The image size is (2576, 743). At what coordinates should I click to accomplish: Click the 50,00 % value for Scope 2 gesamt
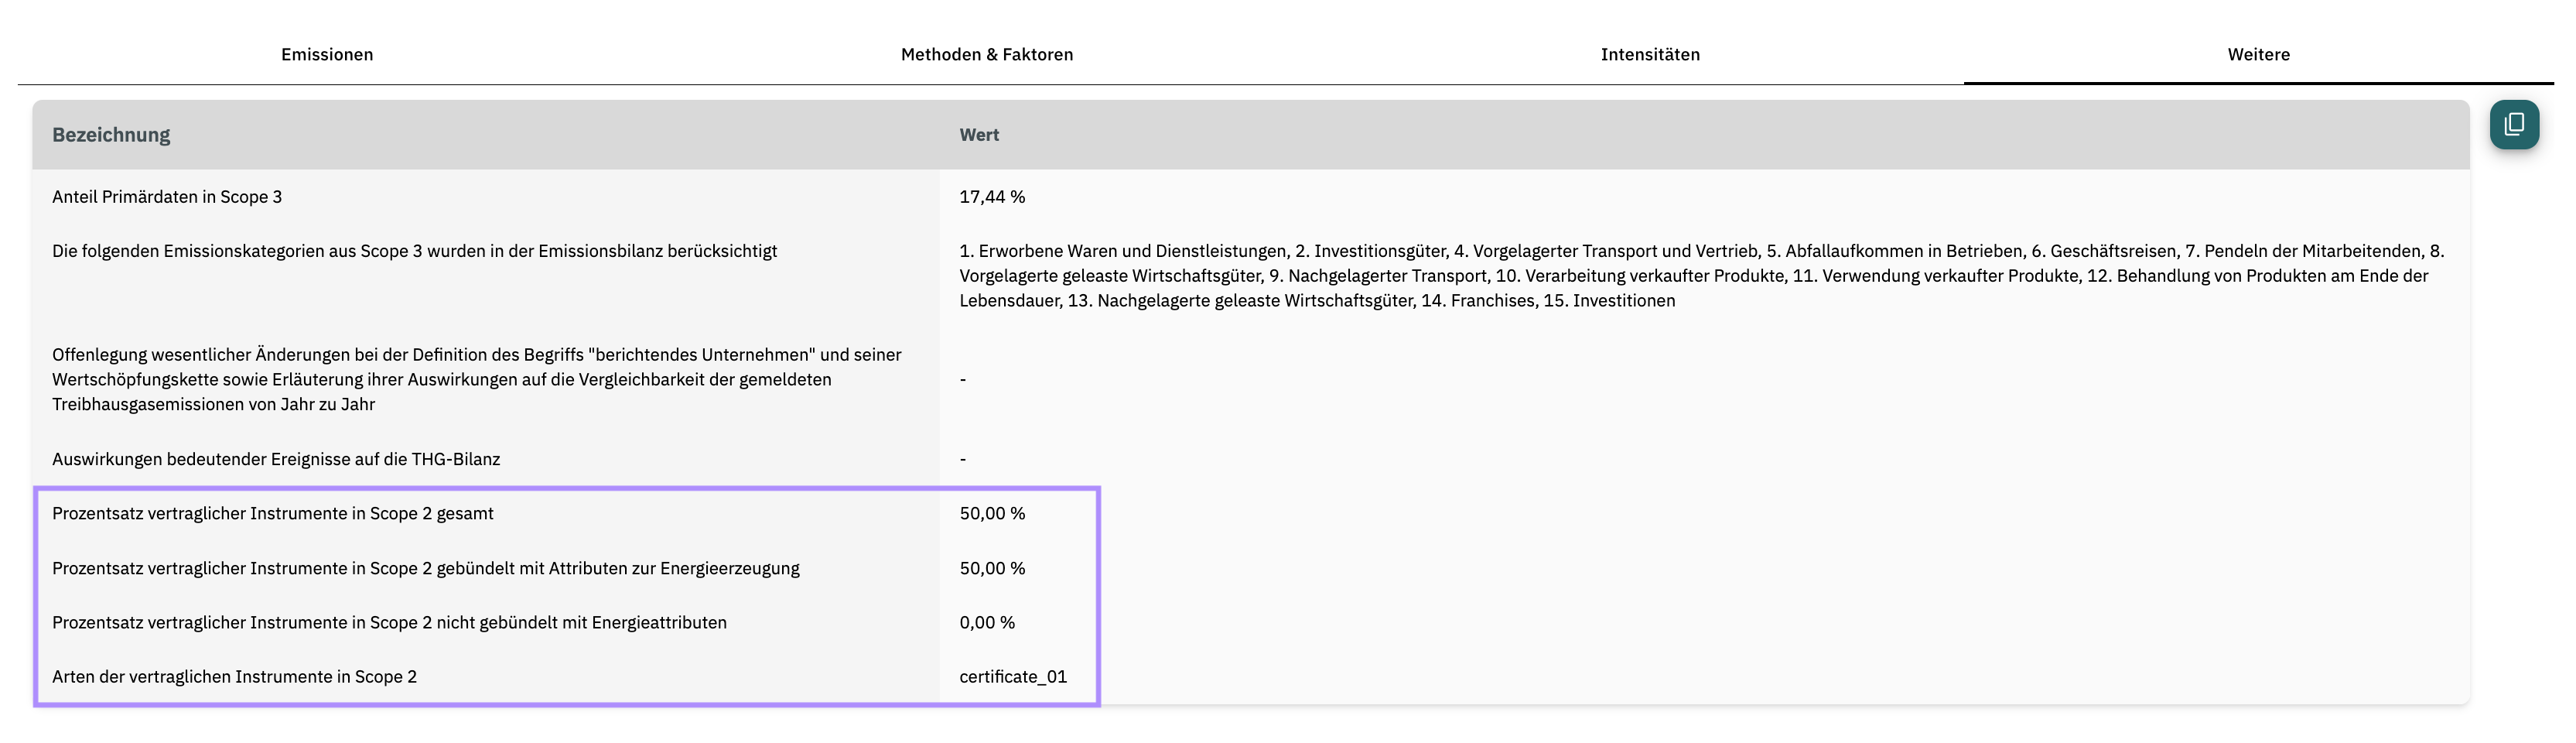click(992, 514)
